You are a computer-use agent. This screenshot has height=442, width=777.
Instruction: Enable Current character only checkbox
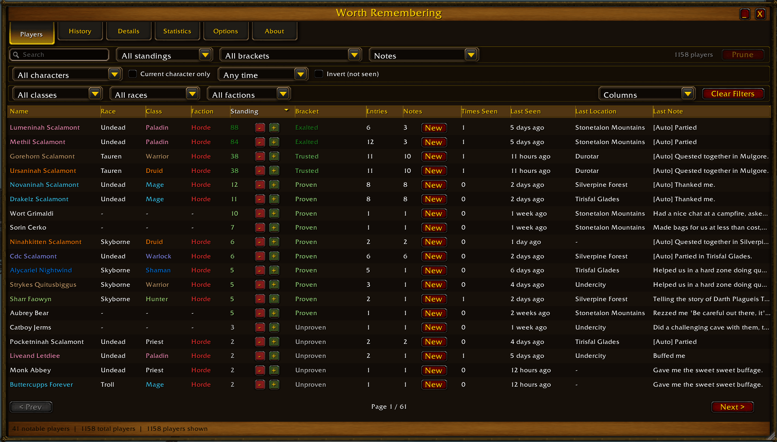(133, 74)
